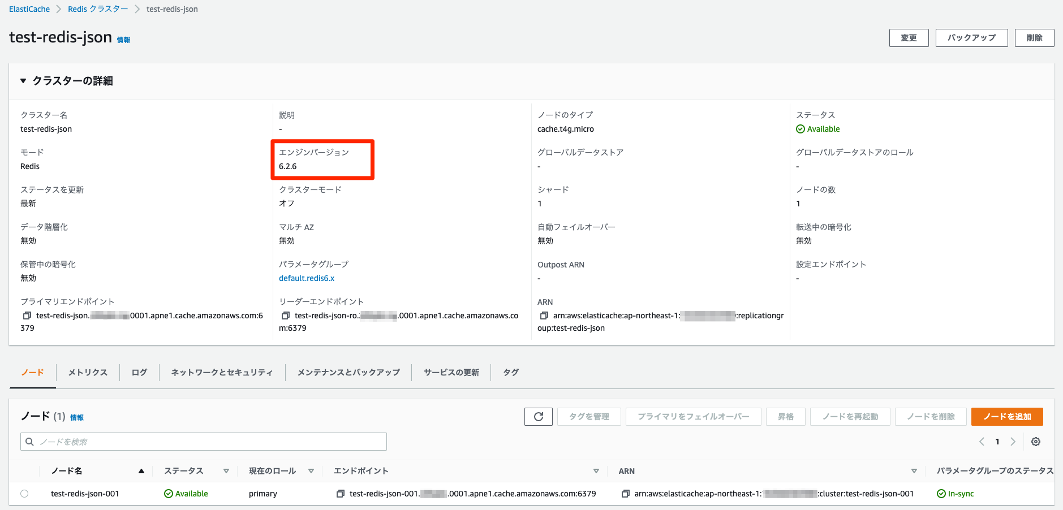Open table preferences via the gear icon

click(x=1036, y=442)
